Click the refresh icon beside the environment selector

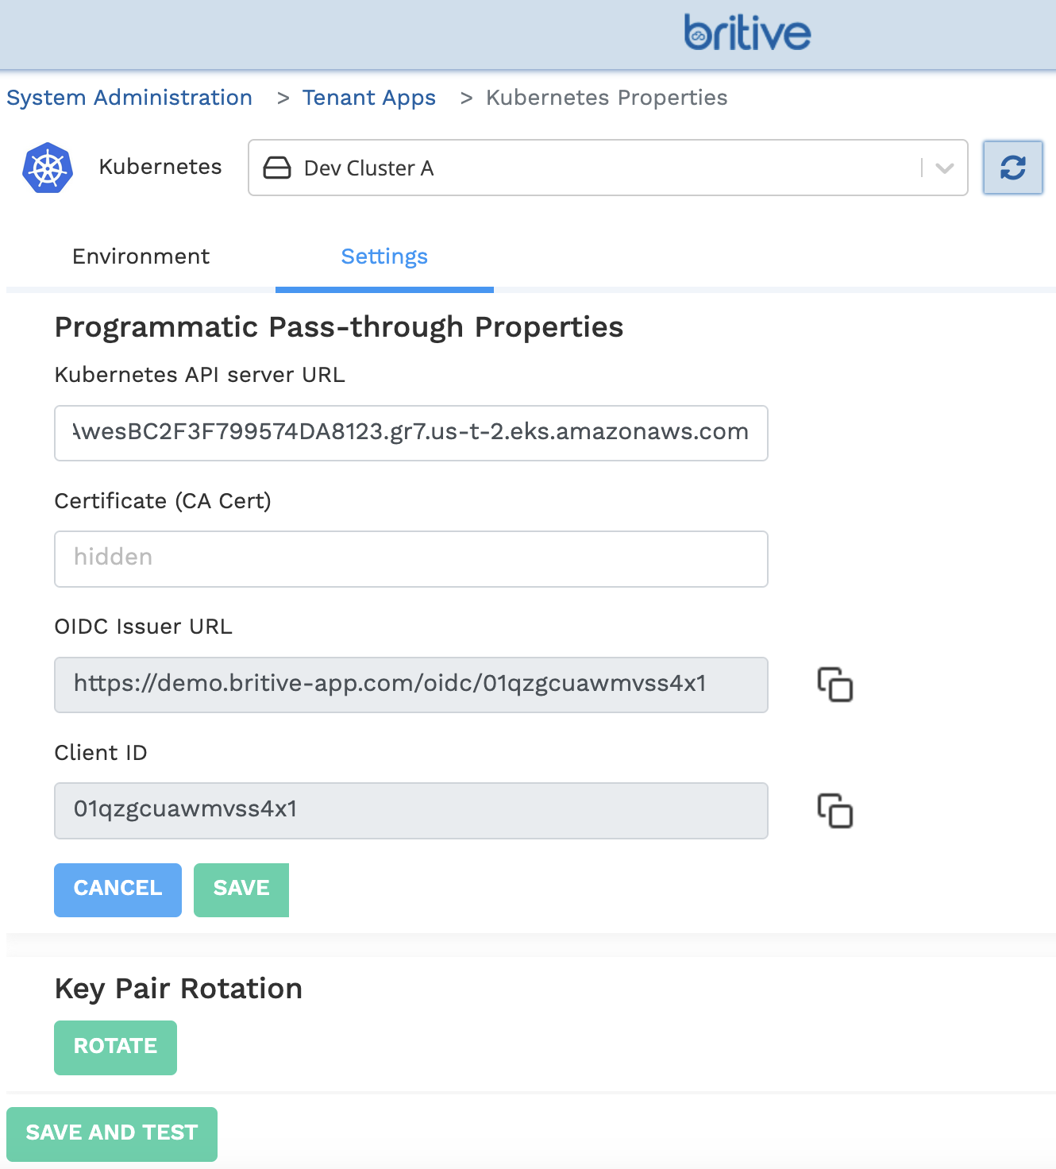pyautogui.click(x=1012, y=168)
